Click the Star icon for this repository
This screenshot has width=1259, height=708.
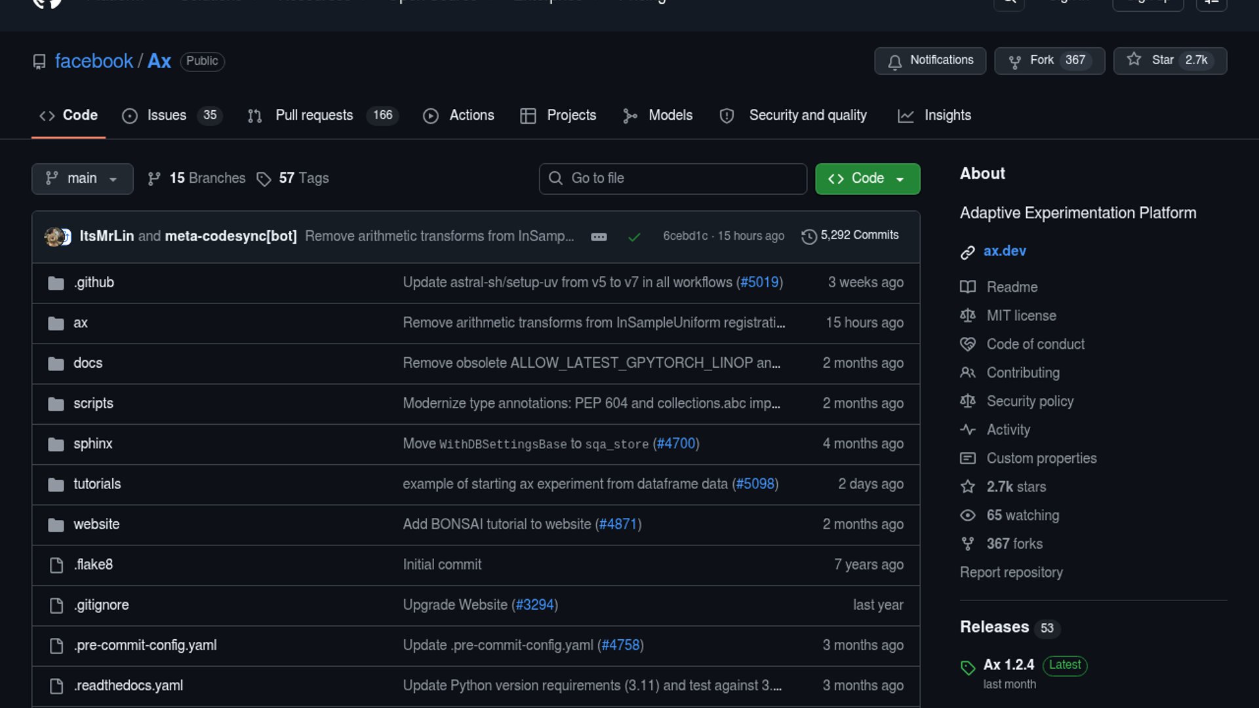(x=1134, y=60)
